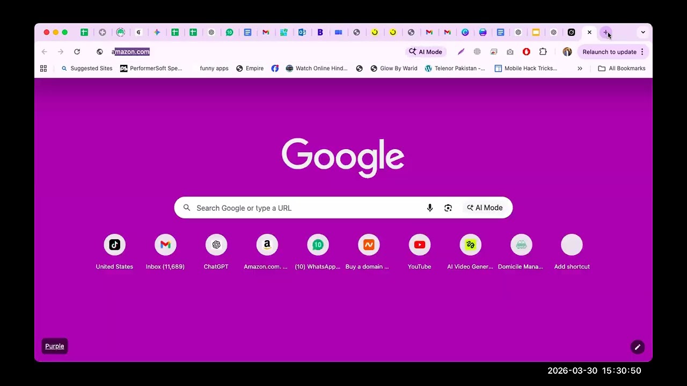
Task: Open the Telenor Pakistan bookmark
Action: [x=455, y=69]
